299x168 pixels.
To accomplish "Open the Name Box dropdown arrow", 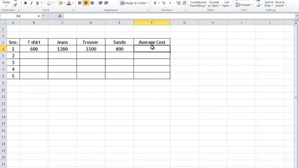I will (x=39, y=16).
